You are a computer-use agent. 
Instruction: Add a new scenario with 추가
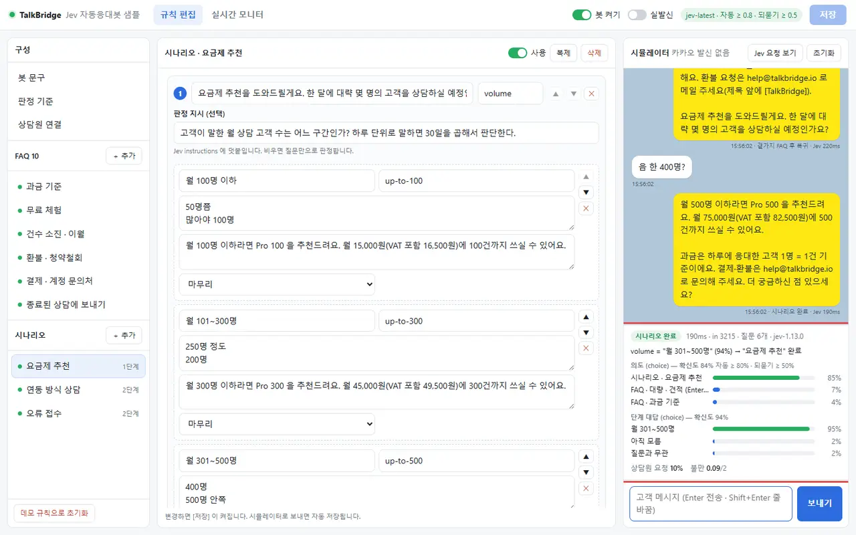click(x=124, y=335)
